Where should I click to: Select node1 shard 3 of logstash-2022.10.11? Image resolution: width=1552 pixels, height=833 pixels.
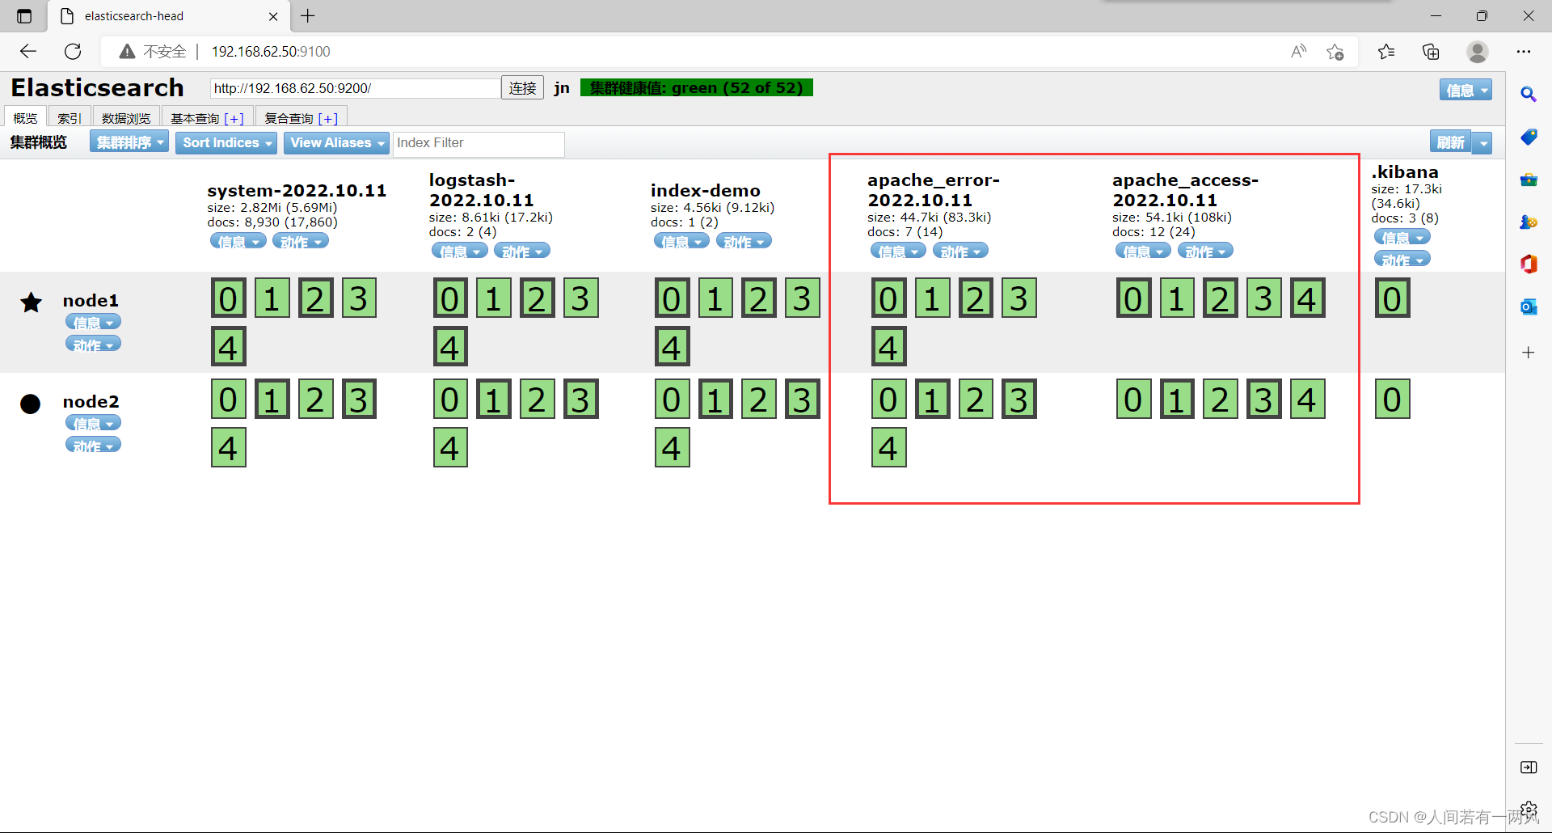pos(580,298)
